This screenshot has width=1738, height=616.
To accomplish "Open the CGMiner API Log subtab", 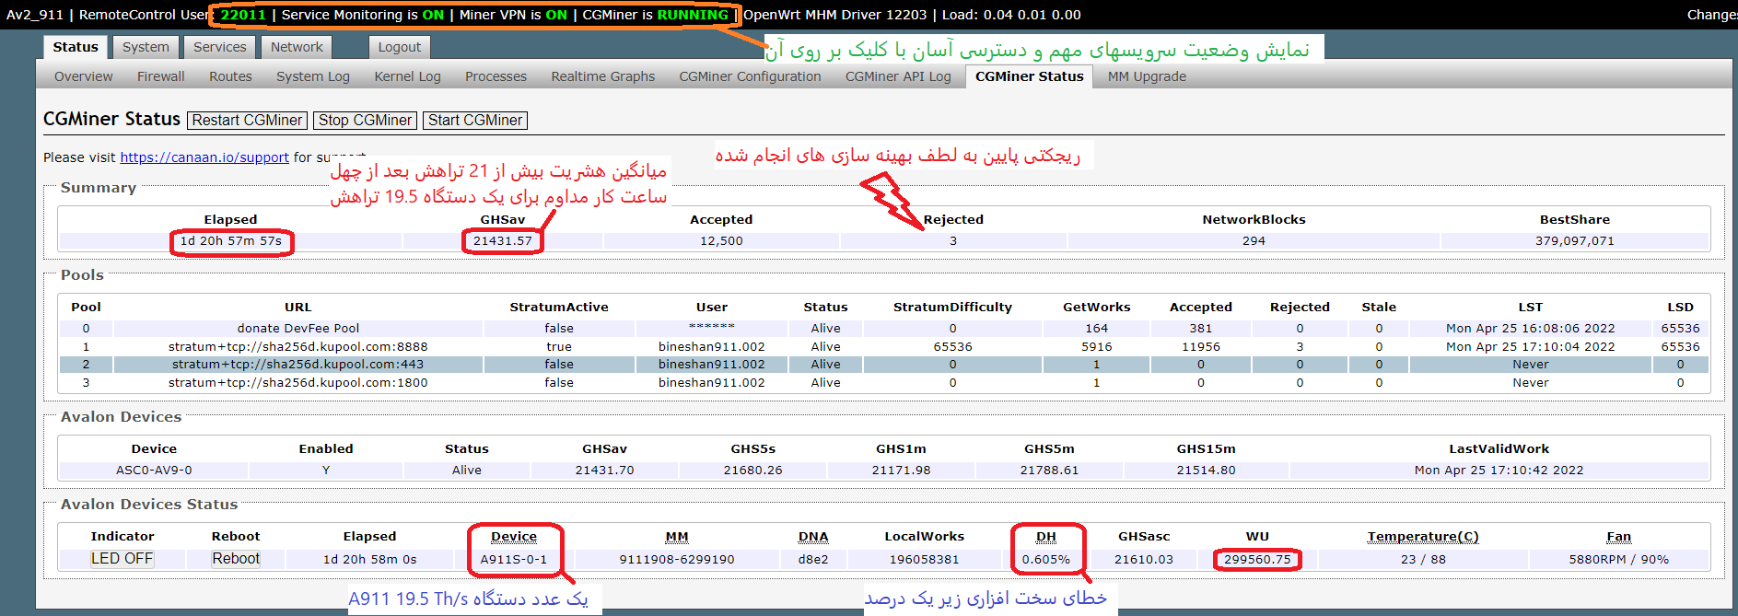I will [x=898, y=76].
